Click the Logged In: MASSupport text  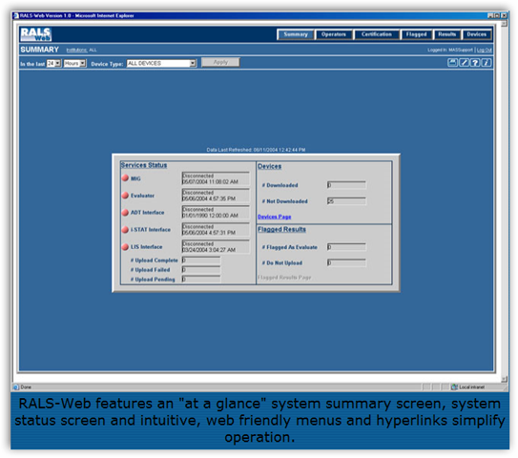(x=450, y=50)
